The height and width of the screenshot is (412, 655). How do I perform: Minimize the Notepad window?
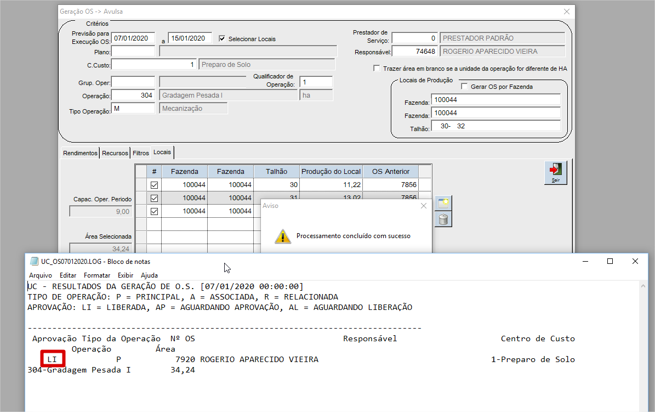tap(585, 262)
